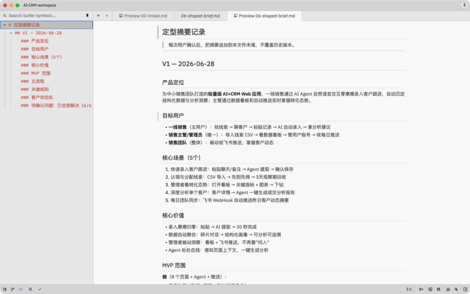Click the 录入摩擦归零 bullet
Image resolution: width=470 pixels, height=294 pixels.
coord(212,227)
